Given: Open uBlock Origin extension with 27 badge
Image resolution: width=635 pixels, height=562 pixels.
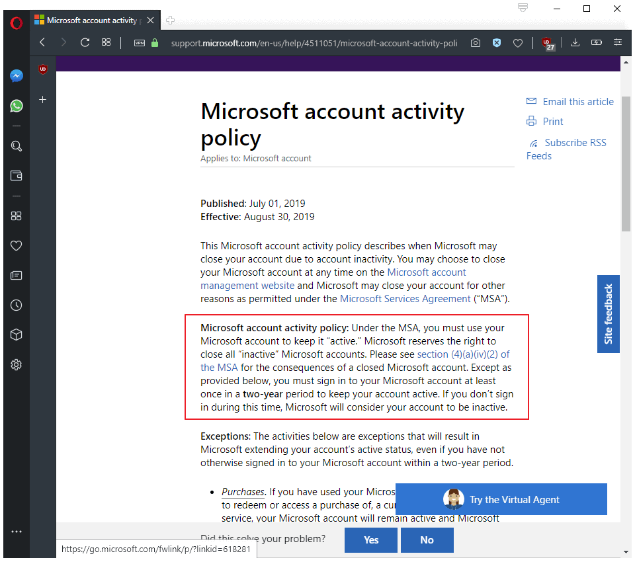Looking at the screenshot, I should pos(548,44).
